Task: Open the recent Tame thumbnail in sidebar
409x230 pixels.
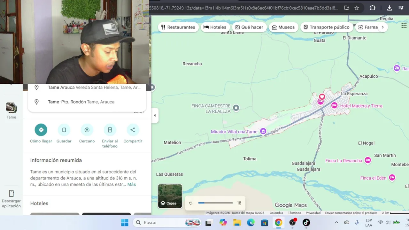Action: click(11, 108)
